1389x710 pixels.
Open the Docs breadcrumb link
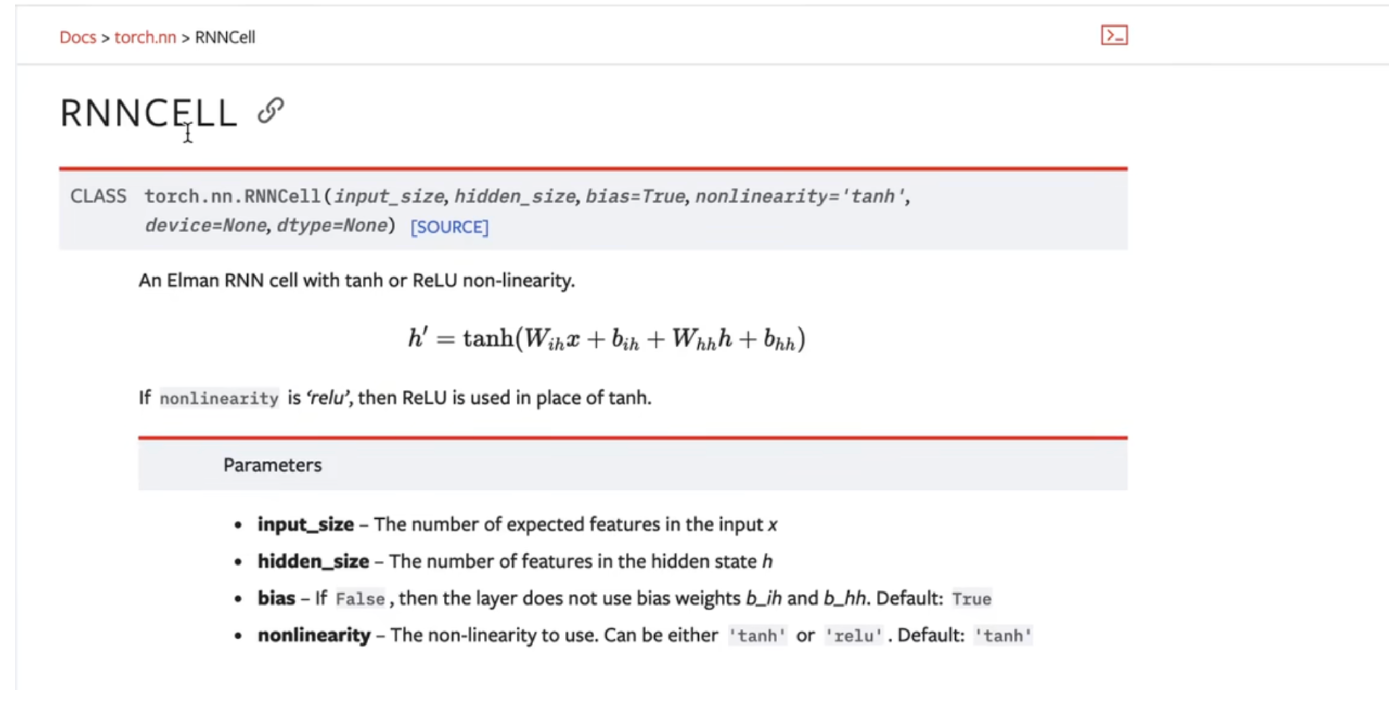(x=78, y=37)
